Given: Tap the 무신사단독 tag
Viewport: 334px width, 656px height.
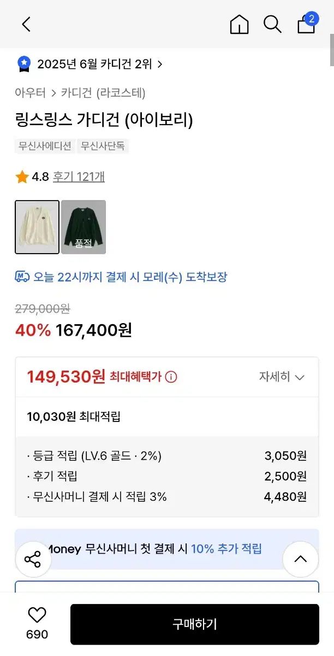Looking at the screenshot, I should 103,146.
